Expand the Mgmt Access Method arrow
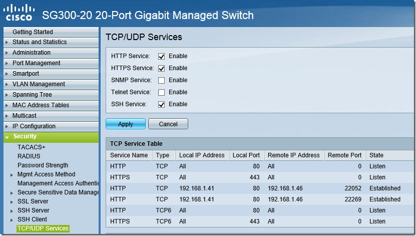 point(12,175)
